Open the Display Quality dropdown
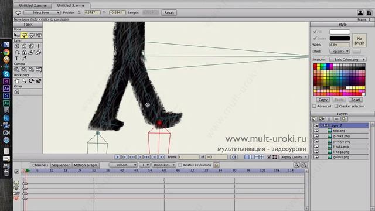This screenshot has width=375, height=211. point(293,157)
